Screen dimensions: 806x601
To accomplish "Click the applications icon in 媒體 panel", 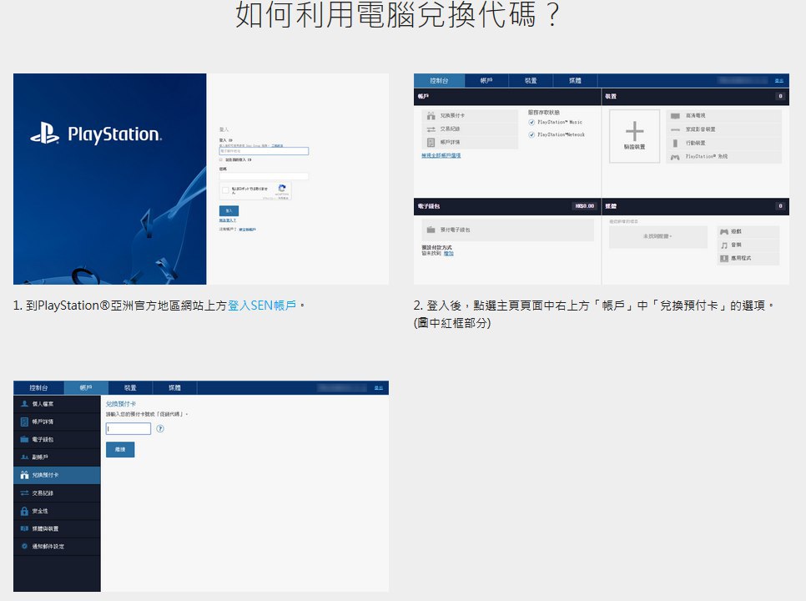I will tap(724, 258).
